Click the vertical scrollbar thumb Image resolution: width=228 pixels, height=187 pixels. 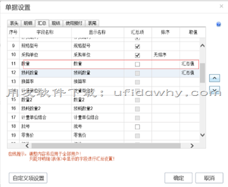coord(203,73)
